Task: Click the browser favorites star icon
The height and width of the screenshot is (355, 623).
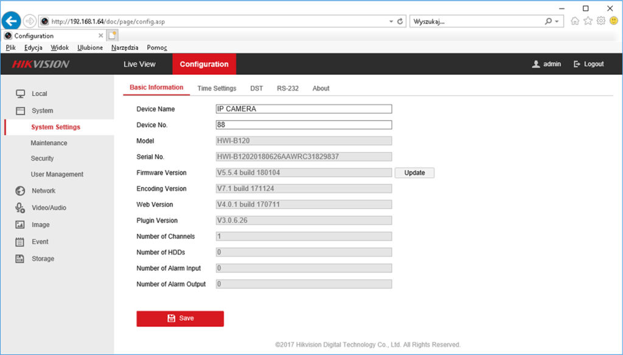Action: tap(588, 20)
